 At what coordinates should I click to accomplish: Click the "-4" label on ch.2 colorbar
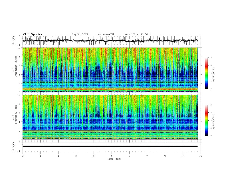pyautogui.click(x=211, y=113)
